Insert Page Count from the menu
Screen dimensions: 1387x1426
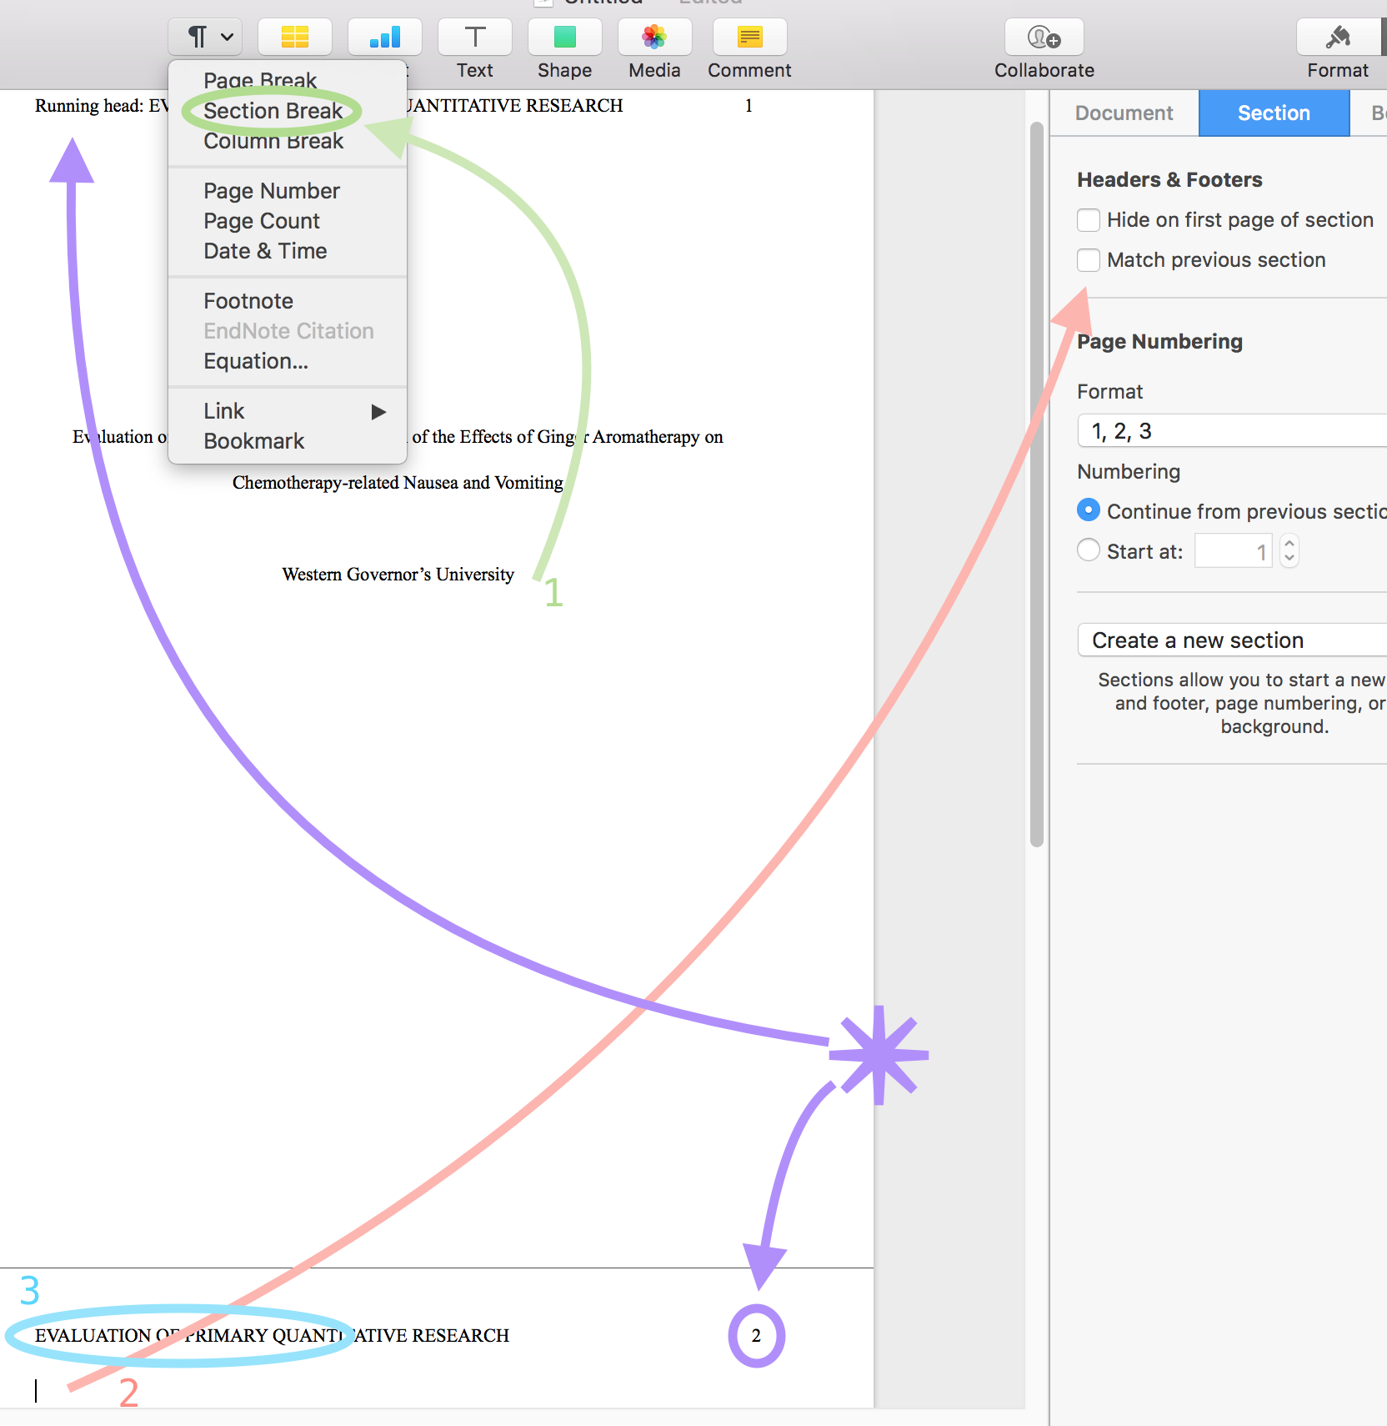coord(262,221)
